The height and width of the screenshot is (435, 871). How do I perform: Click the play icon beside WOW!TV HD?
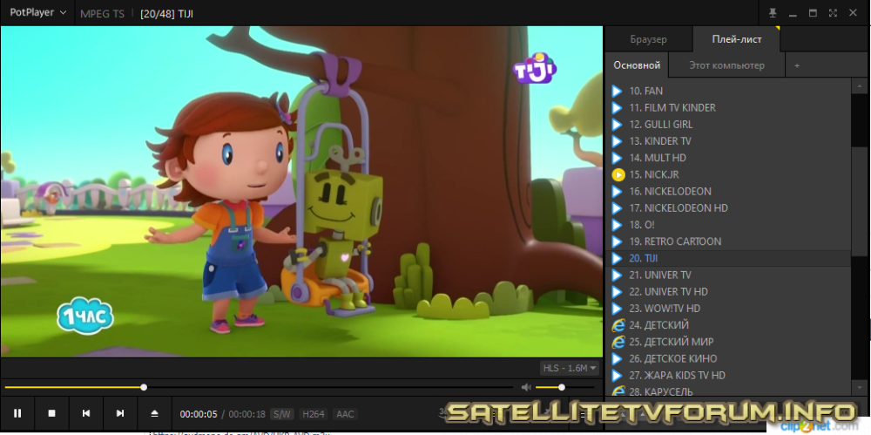(617, 309)
